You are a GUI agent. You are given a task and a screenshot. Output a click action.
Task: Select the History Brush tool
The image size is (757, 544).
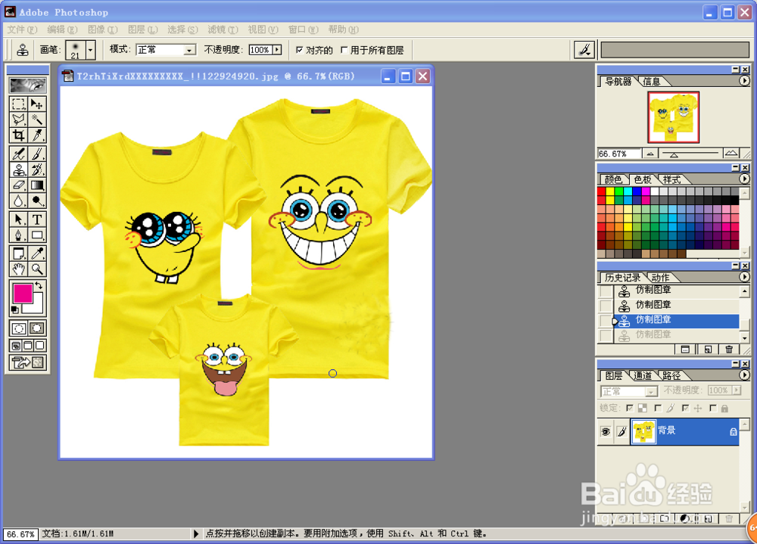point(36,169)
